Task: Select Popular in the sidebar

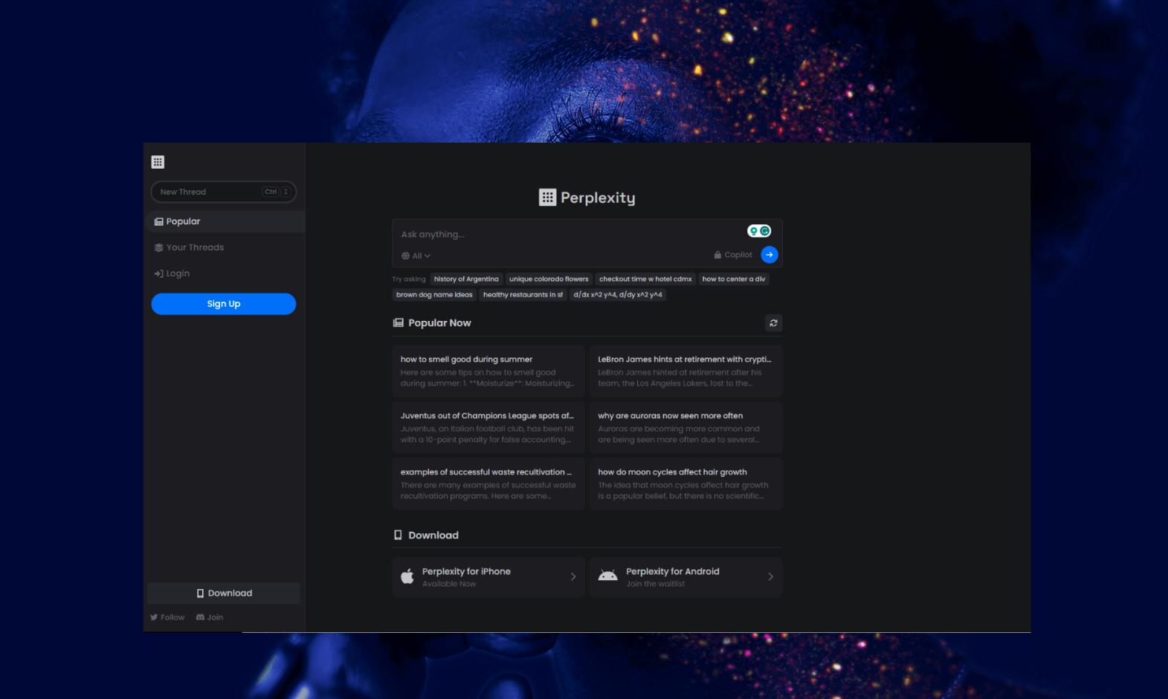Action: (x=225, y=221)
